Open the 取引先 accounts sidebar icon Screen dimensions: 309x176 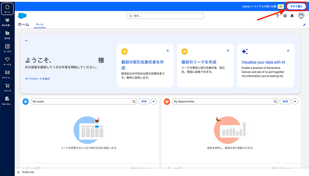tap(7, 35)
